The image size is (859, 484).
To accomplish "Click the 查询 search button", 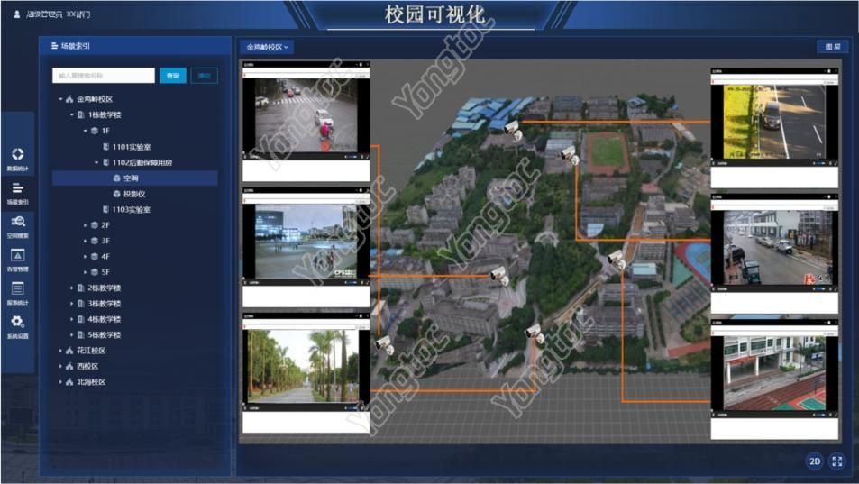I will [x=172, y=76].
